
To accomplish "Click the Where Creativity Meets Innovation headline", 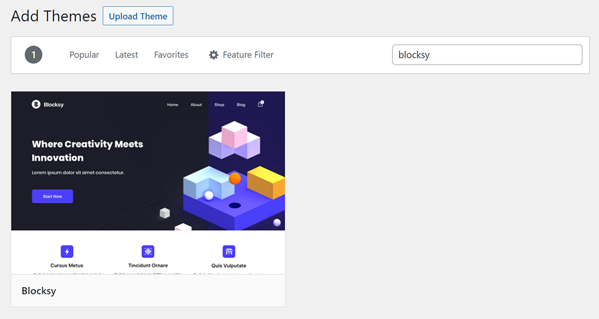I will pos(87,151).
